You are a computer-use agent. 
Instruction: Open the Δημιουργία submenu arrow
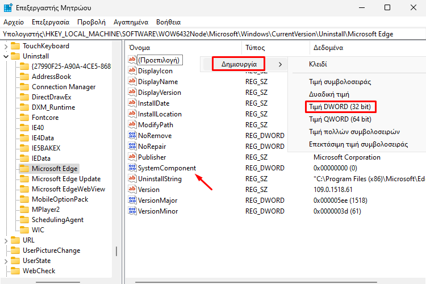[x=281, y=64]
